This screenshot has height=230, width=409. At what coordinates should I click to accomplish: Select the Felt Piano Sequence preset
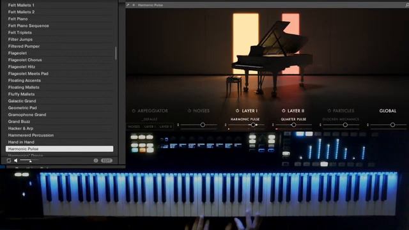click(59, 26)
